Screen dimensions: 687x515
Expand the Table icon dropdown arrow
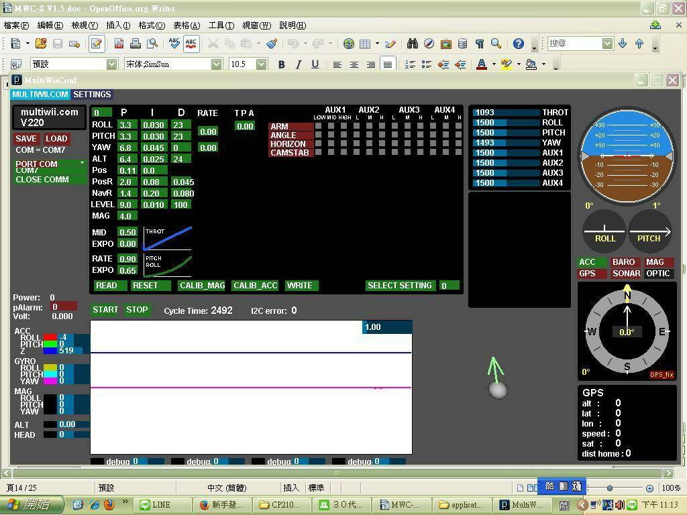click(377, 44)
